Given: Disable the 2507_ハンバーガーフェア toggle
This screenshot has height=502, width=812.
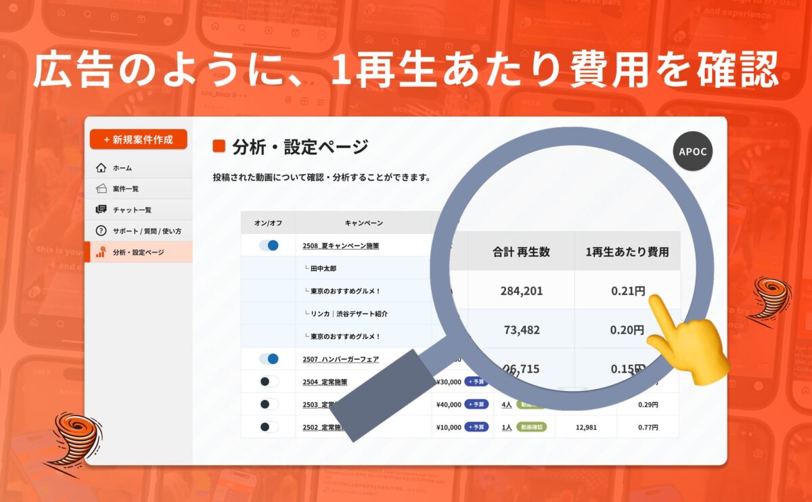Looking at the screenshot, I should coord(269,357).
